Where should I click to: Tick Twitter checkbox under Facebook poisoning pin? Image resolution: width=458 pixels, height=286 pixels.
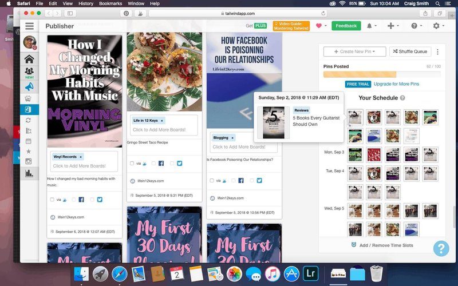[252, 181]
